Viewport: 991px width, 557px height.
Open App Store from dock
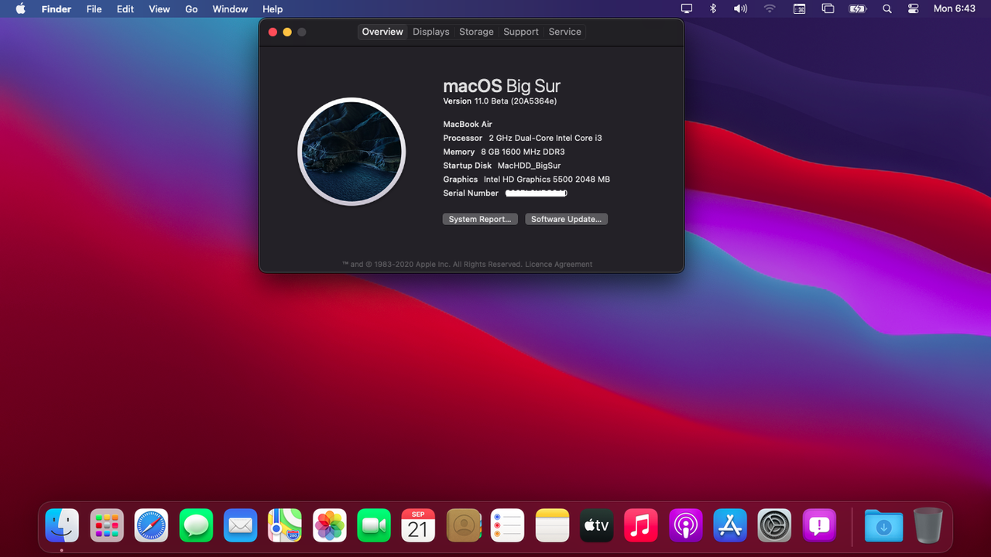730,525
